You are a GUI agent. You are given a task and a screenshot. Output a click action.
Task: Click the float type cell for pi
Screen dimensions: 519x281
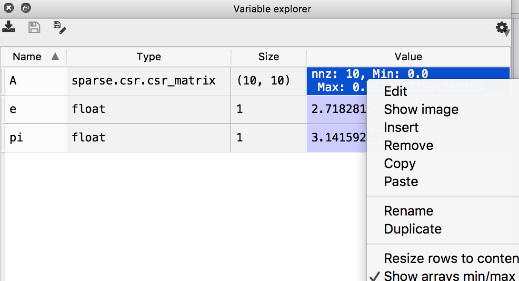(149, 138)
